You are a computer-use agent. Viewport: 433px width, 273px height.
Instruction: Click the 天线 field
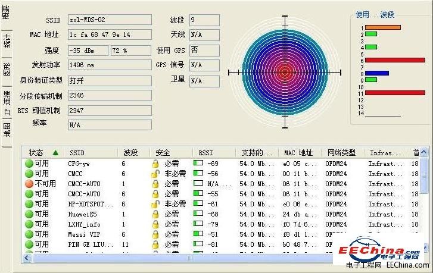[x=204, y=34]
